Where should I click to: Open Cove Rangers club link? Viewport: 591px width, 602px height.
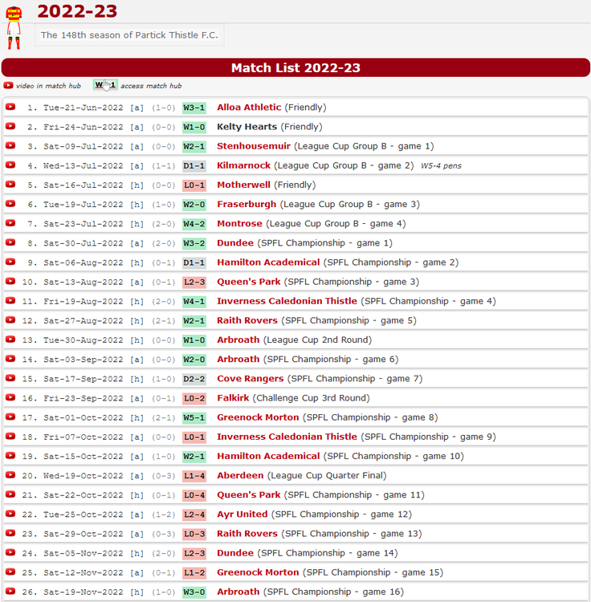pyautogui.click(x=250, y=378)
